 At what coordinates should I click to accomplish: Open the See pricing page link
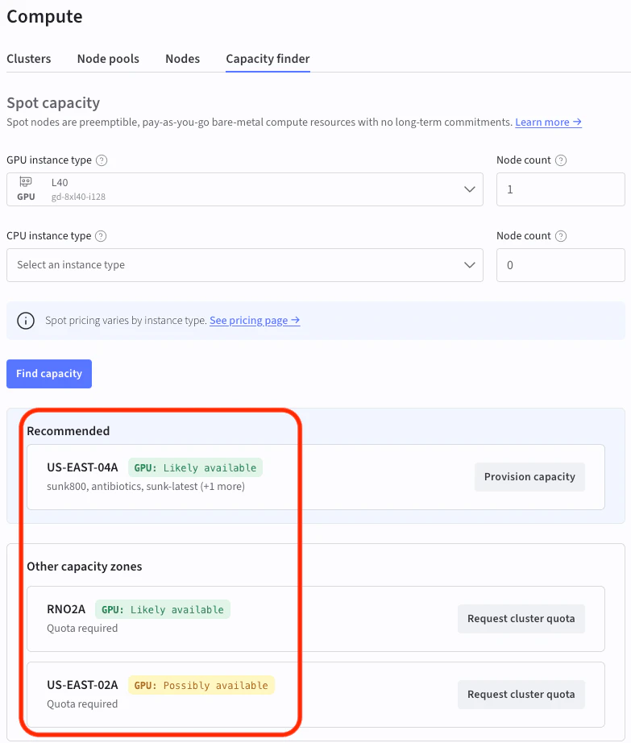[x=255, y=321]
